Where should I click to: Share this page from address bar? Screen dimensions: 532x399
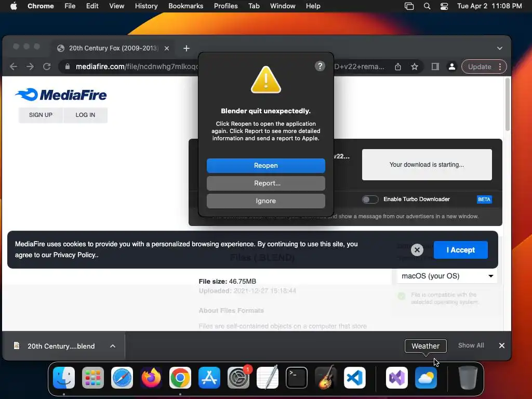pos(398,66)
